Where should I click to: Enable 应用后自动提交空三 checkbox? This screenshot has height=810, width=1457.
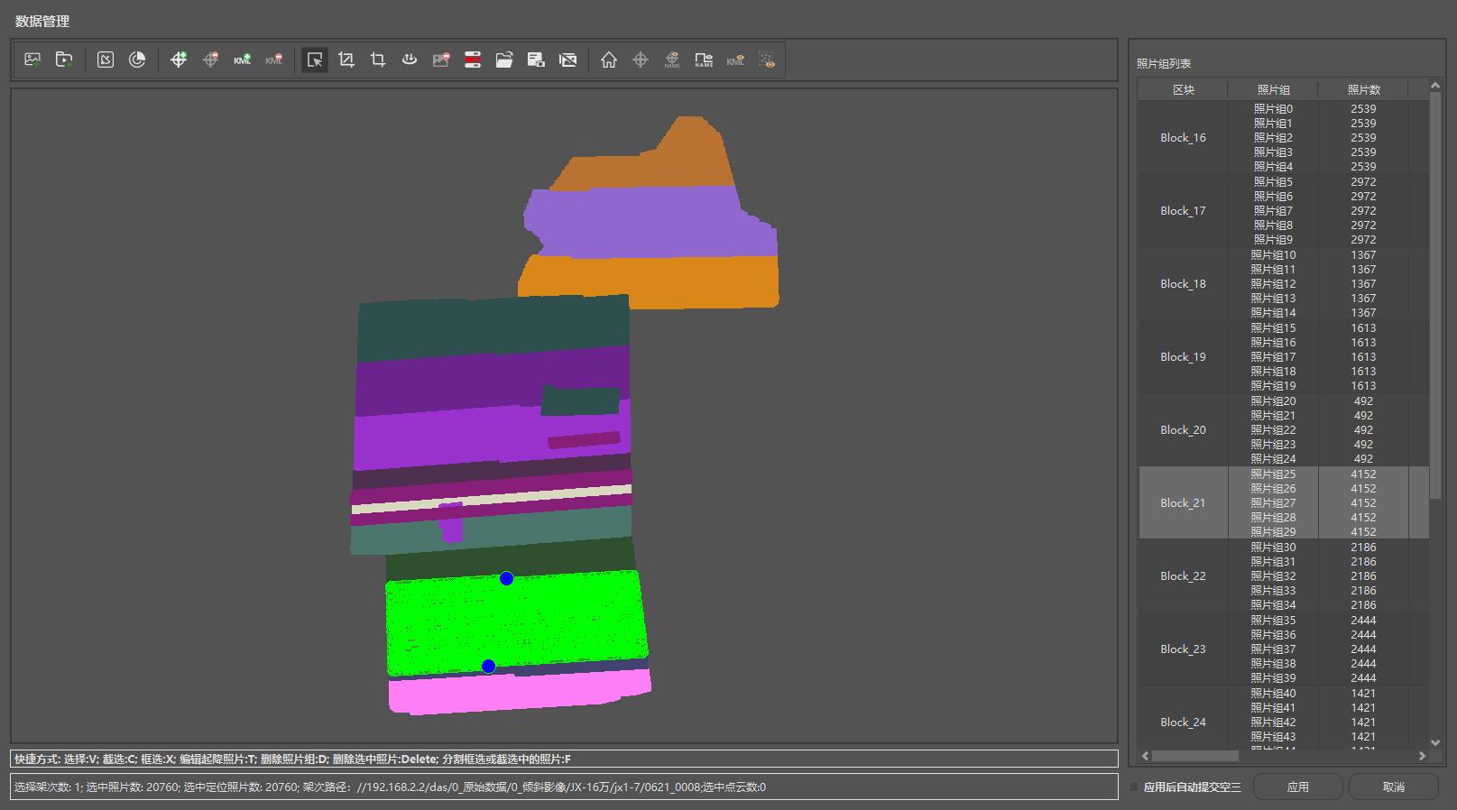[x=1134, y=787]
